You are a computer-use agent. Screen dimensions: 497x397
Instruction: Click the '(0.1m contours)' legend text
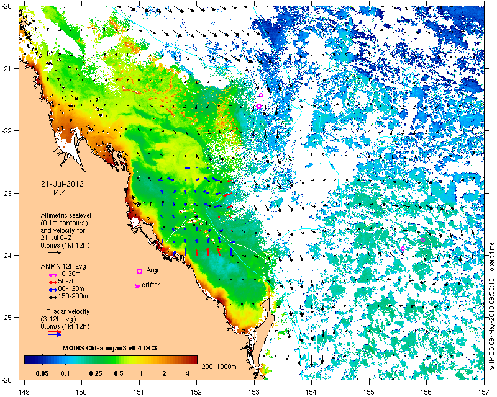(65, 223)
